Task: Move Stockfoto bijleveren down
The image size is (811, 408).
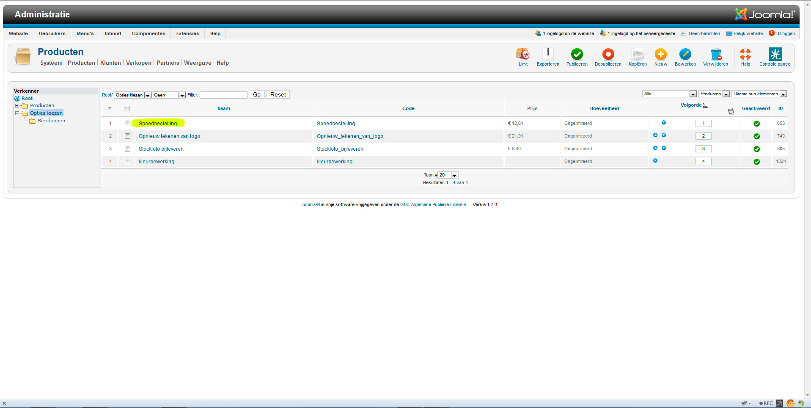Action: (x=664, y=148)
